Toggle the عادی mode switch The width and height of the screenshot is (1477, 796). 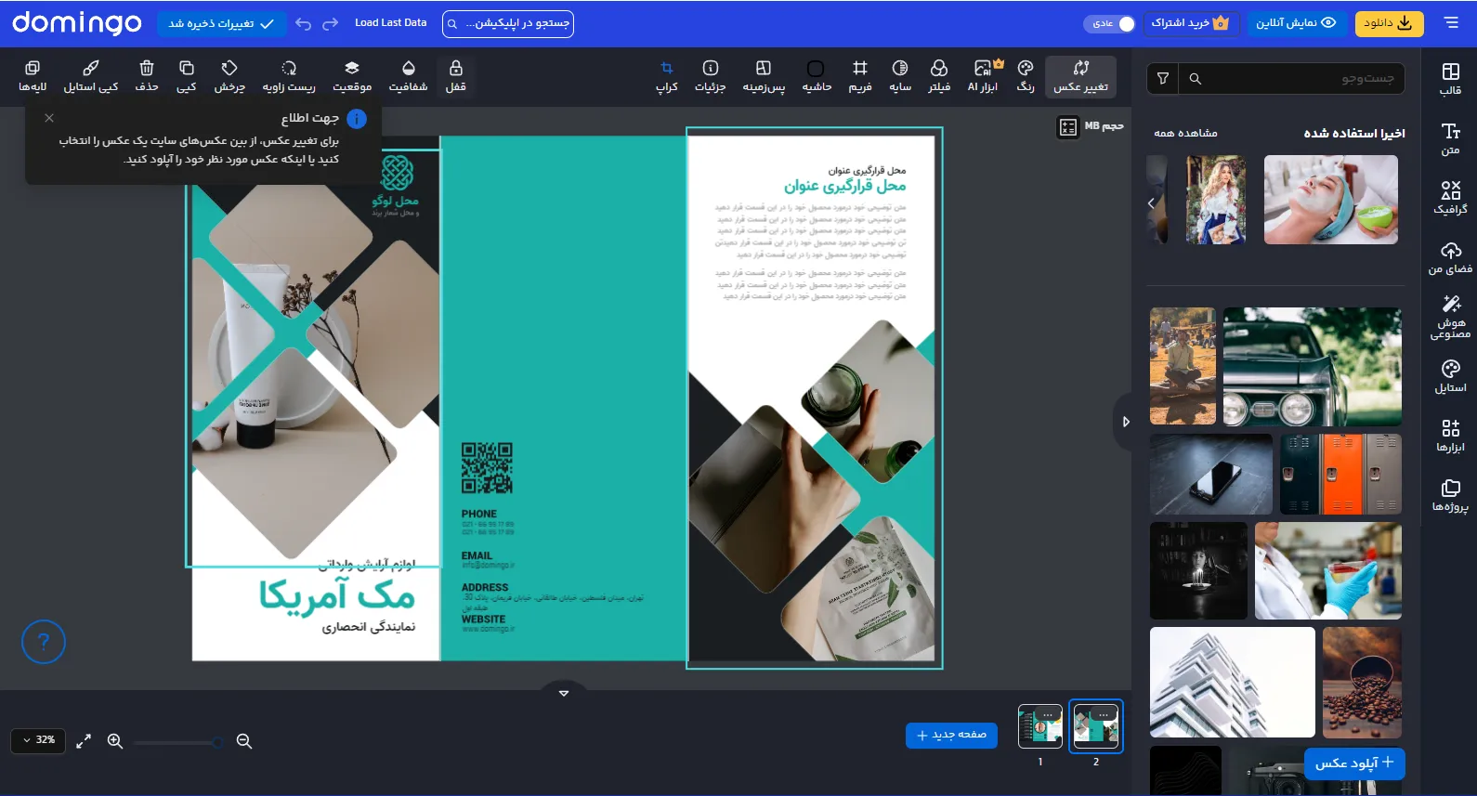click(1109, 23)
